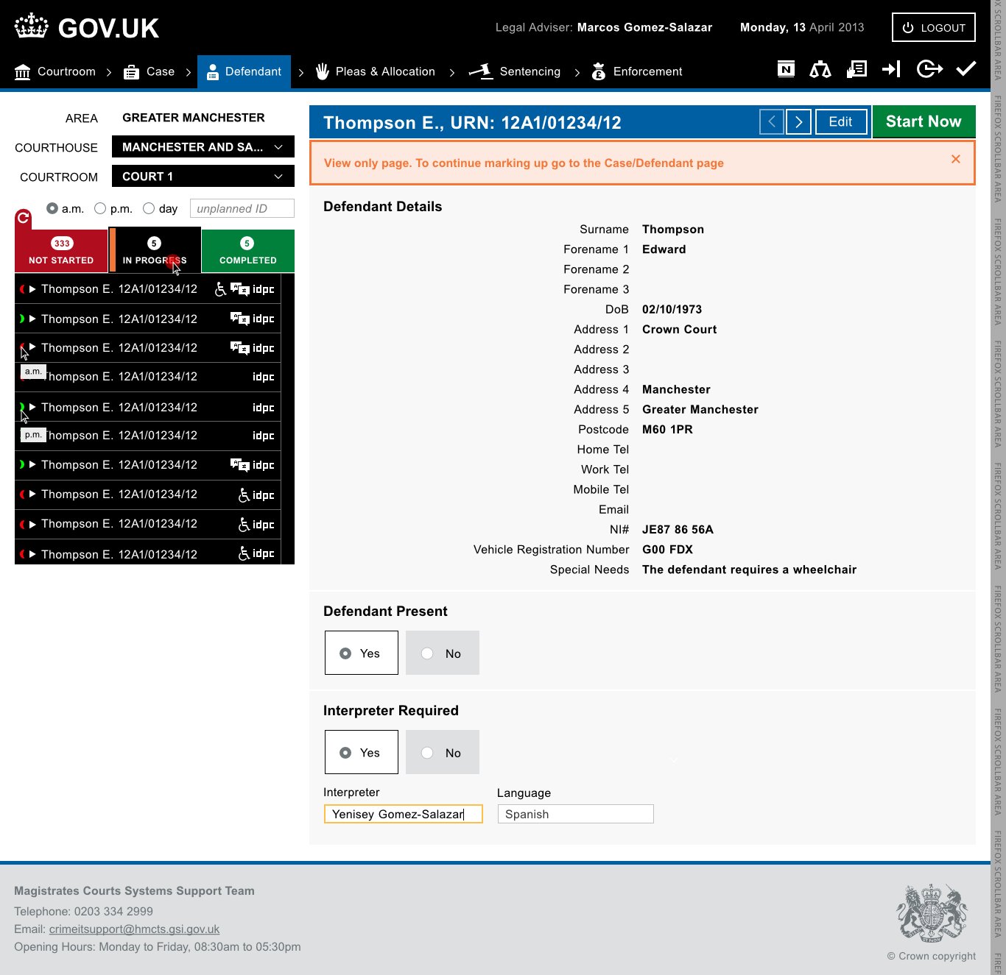Select the a.m. radio button
This screenshot has width=1006, height=975.
(x=52, y=208)
